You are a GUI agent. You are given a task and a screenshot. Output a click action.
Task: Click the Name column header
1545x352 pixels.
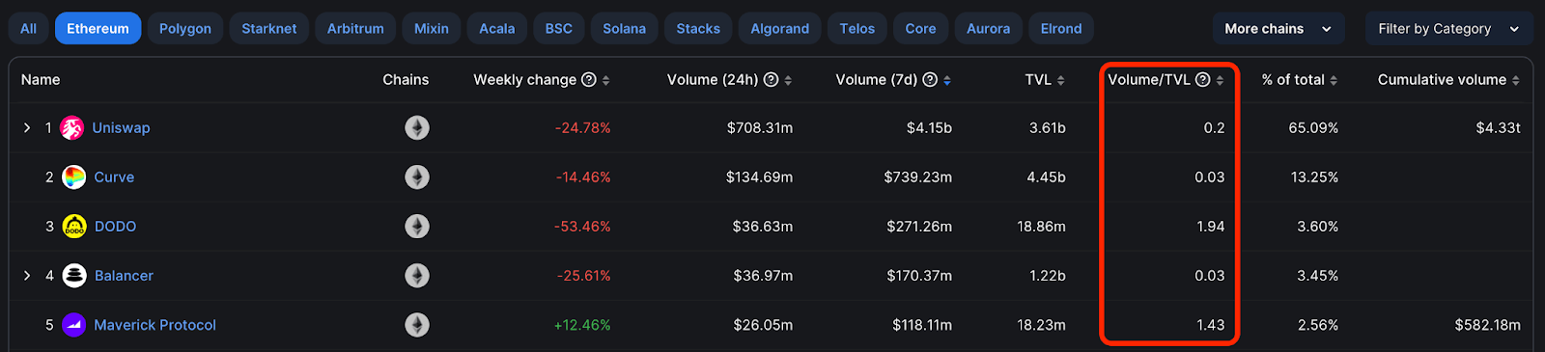[x=41, y=80]
